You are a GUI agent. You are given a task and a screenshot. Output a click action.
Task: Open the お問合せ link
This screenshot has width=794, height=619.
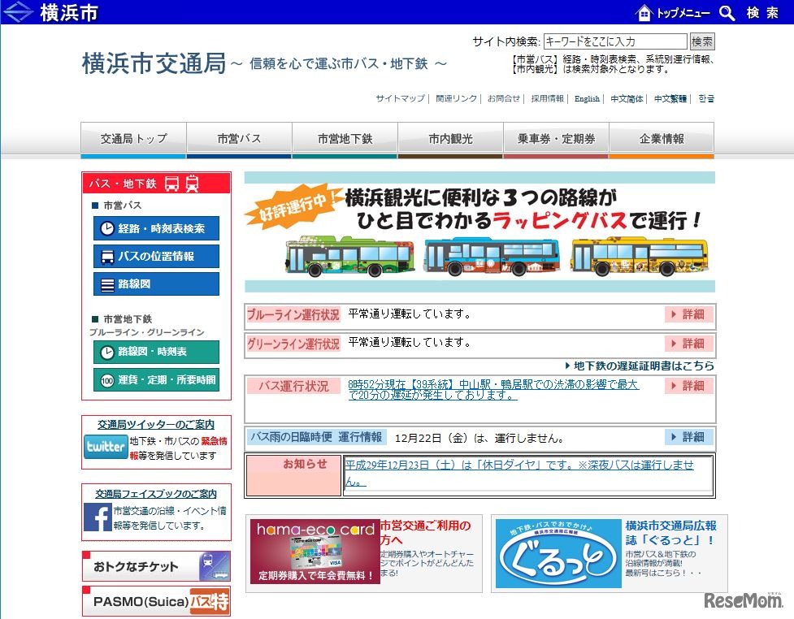coord(504,98)
